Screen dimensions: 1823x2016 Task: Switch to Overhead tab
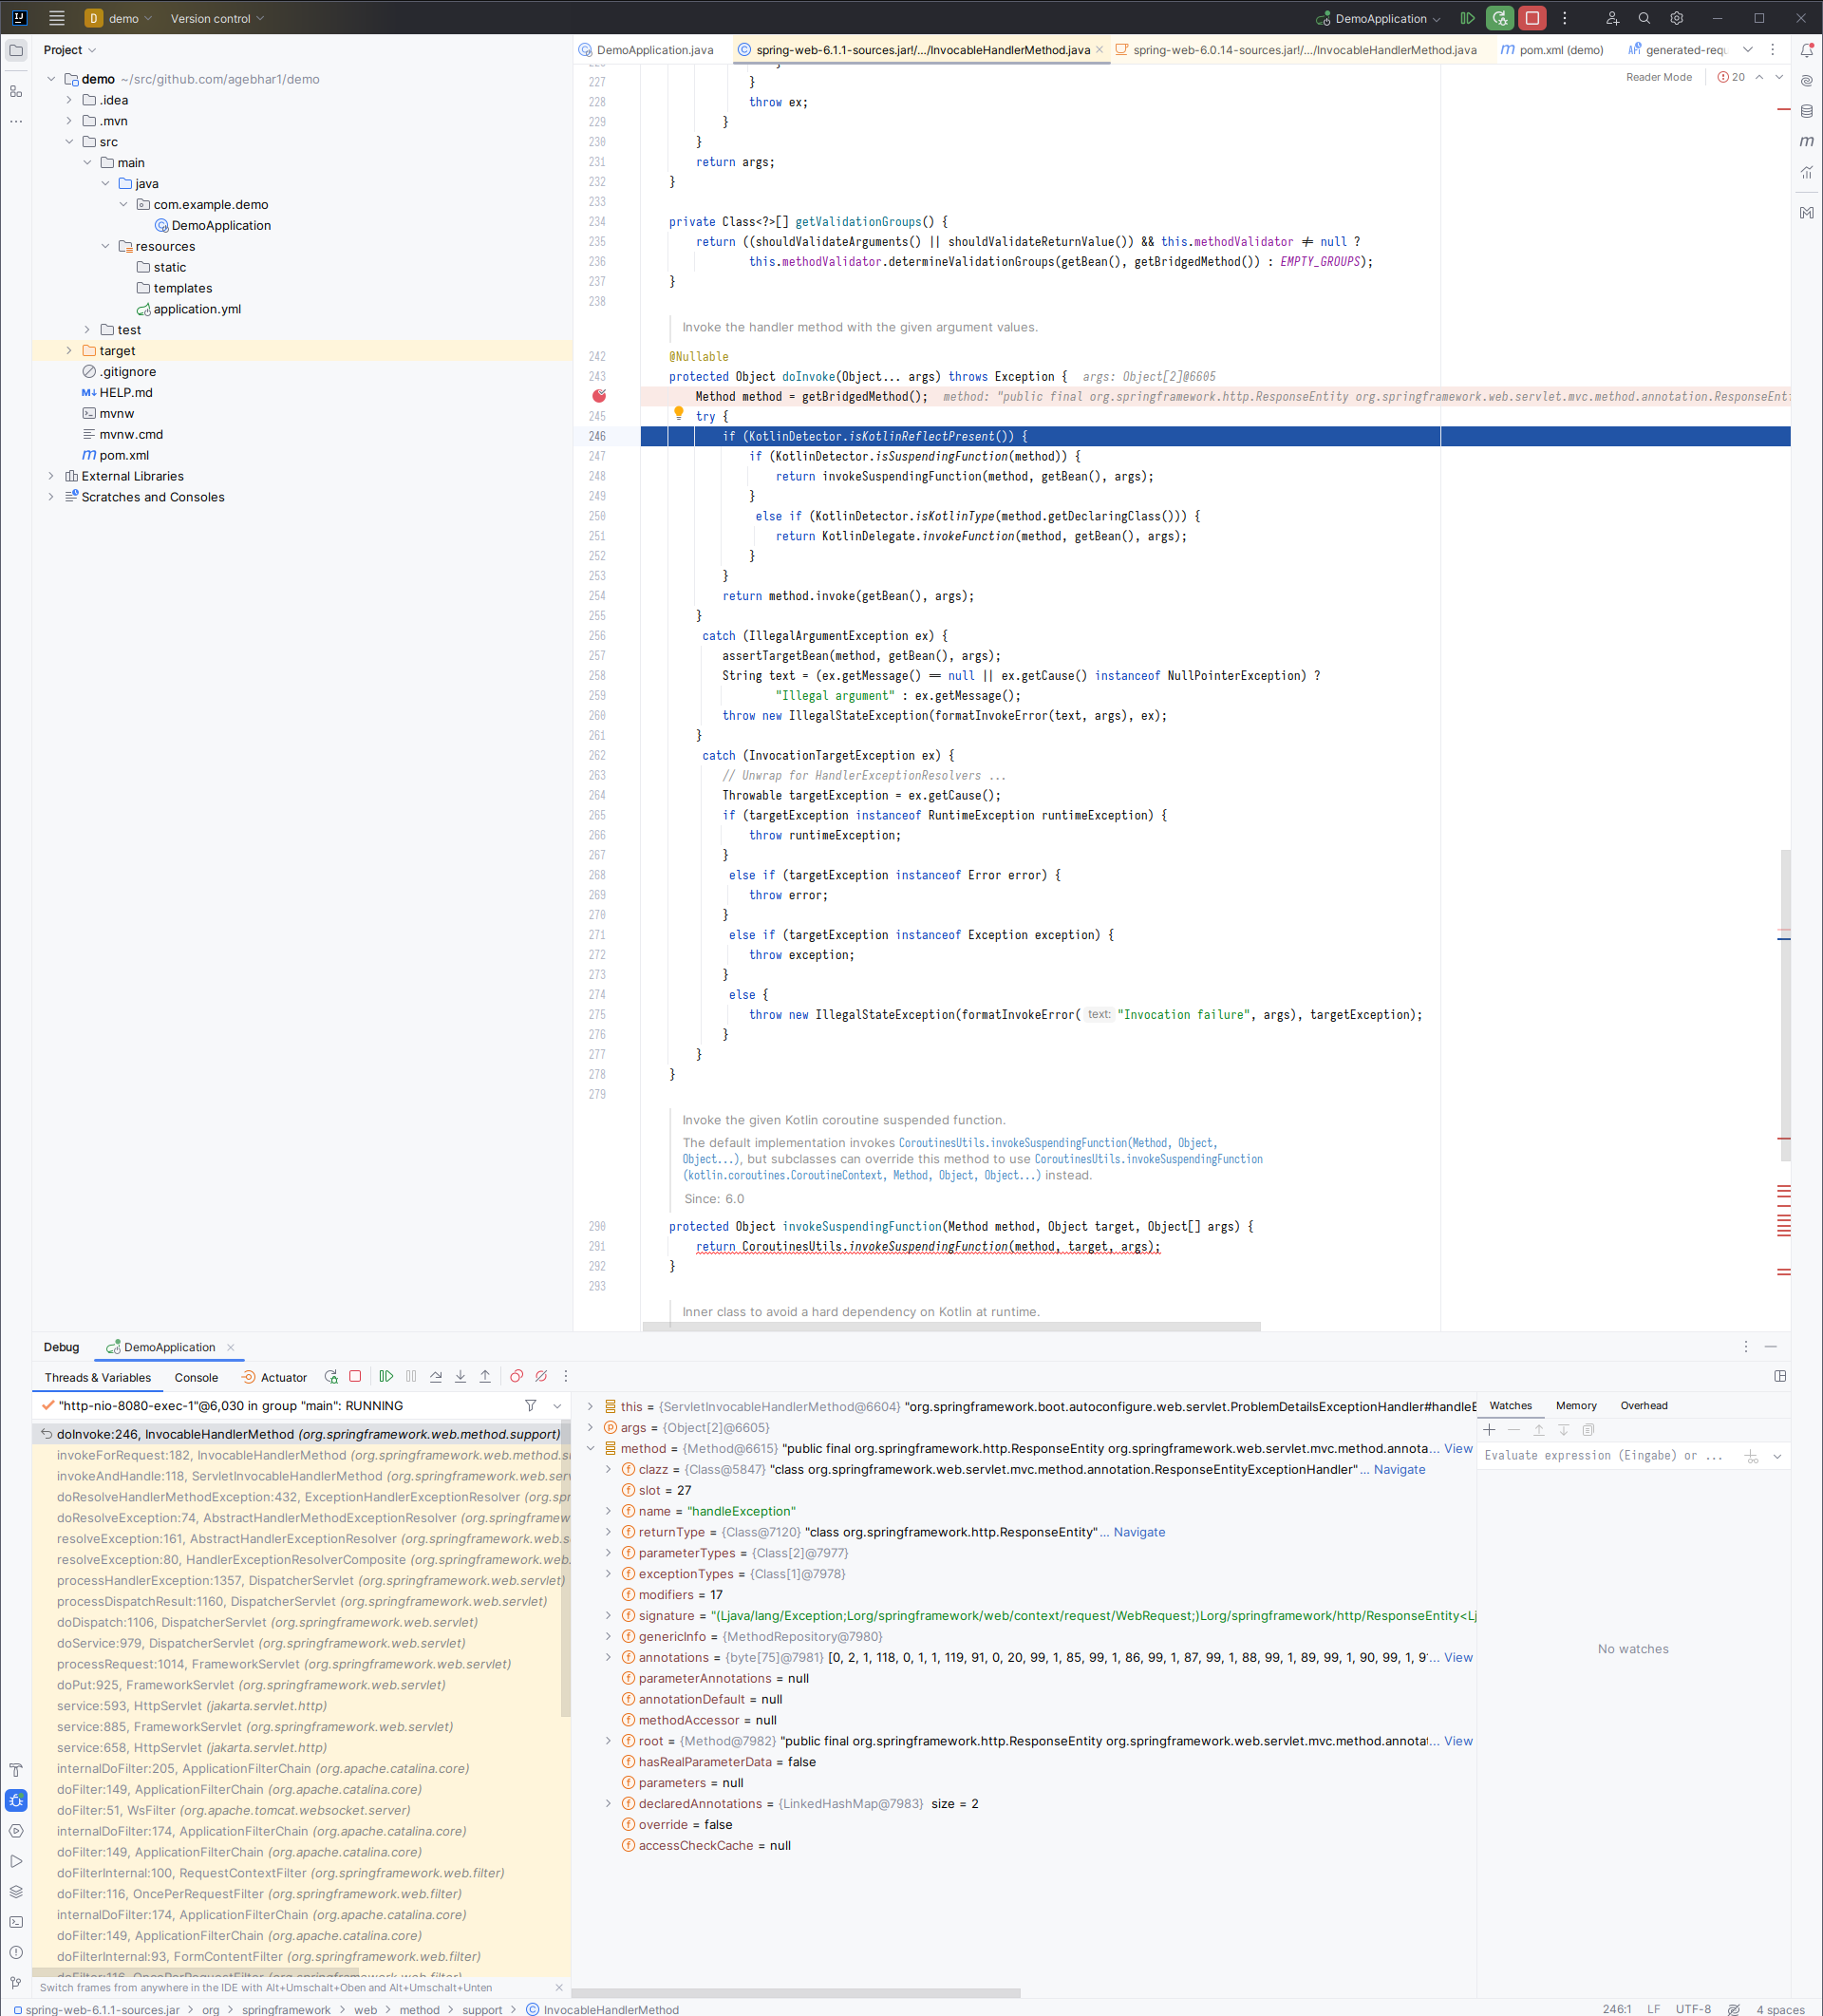(x=1643, y=1405)
